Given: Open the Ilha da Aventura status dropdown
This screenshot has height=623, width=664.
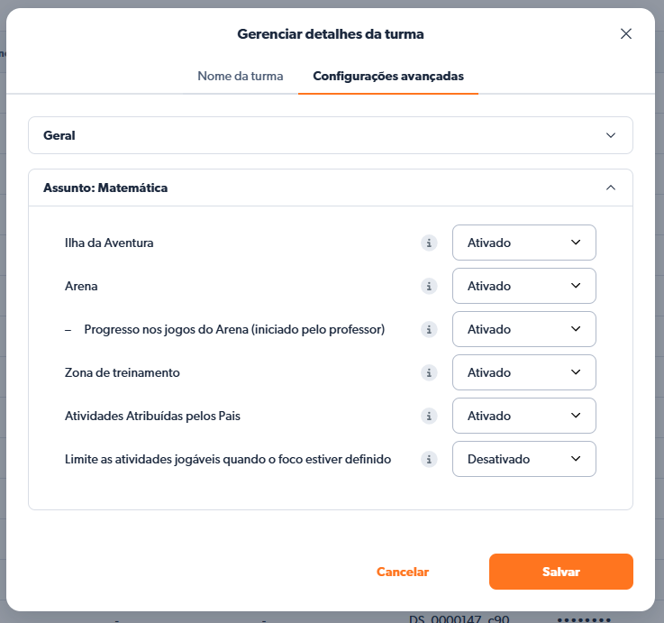Looking at the screenshot, I should click(x=523, y=243).
